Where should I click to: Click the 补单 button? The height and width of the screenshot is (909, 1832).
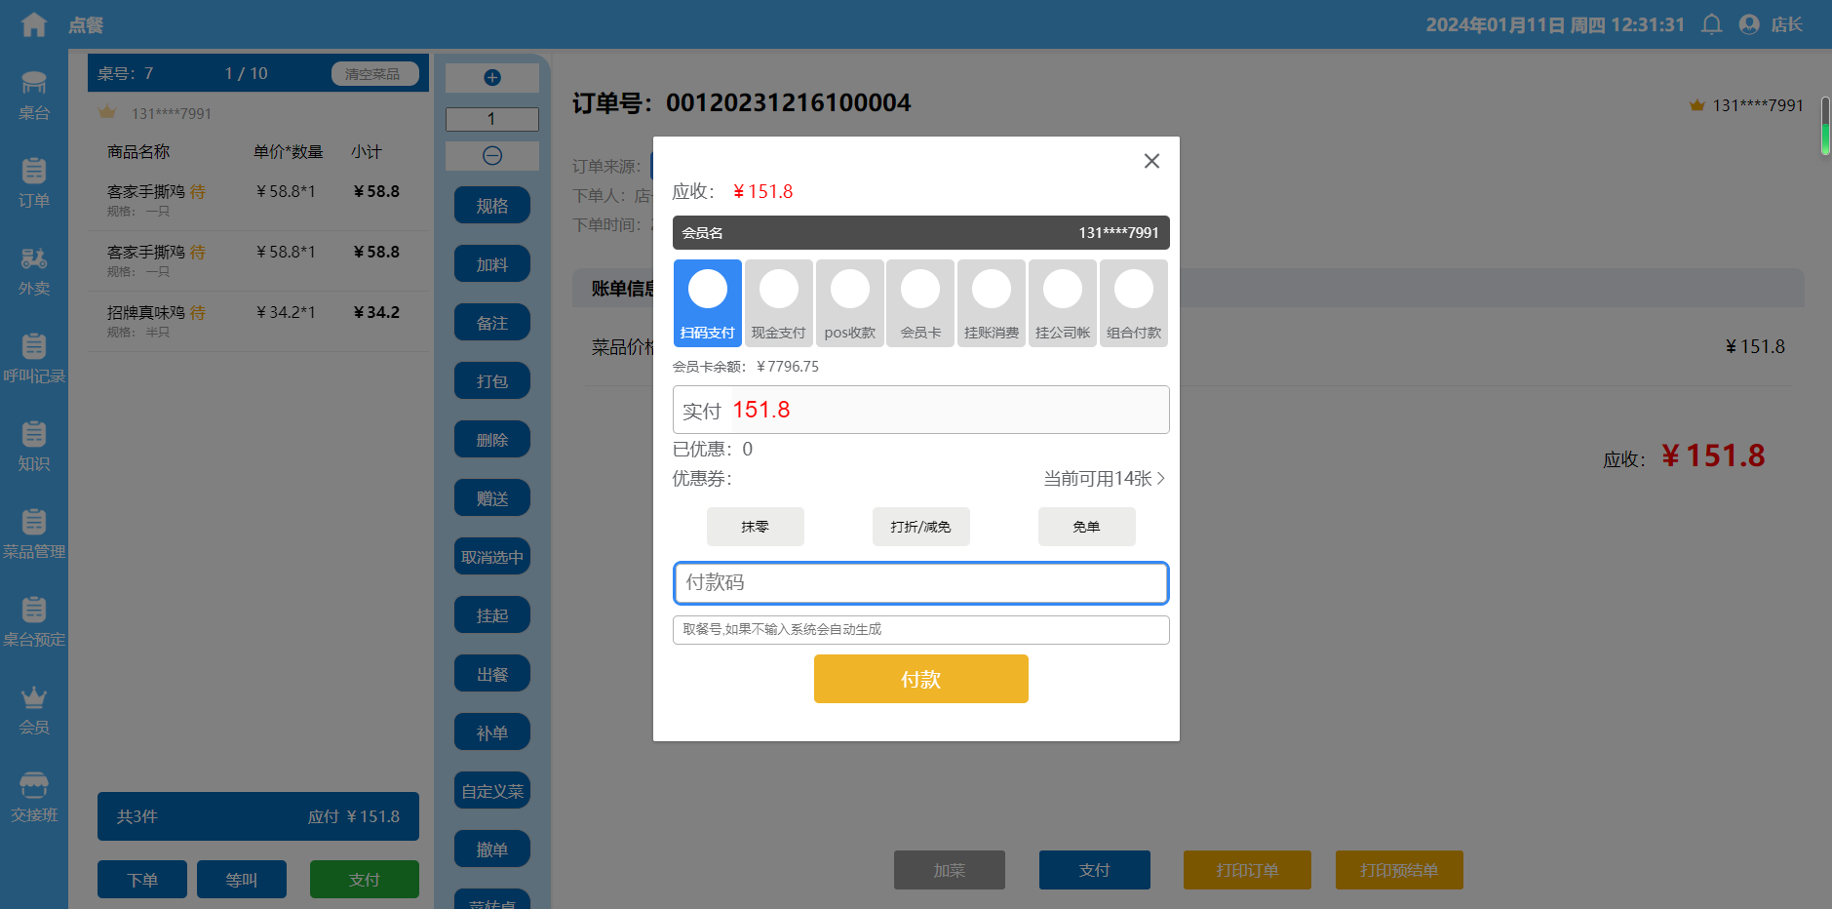pos(492,732)
